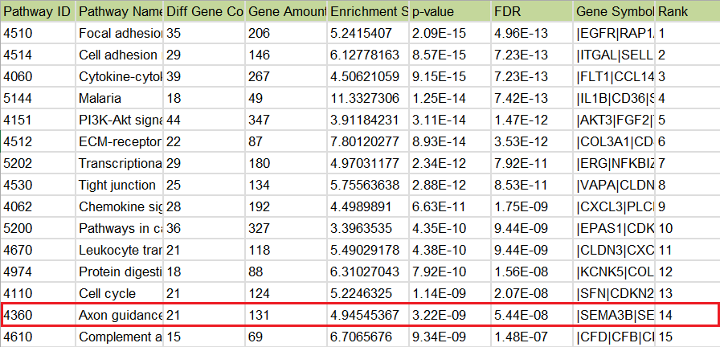Click the enrichment score 11.3327306 cell

[367, 98]
